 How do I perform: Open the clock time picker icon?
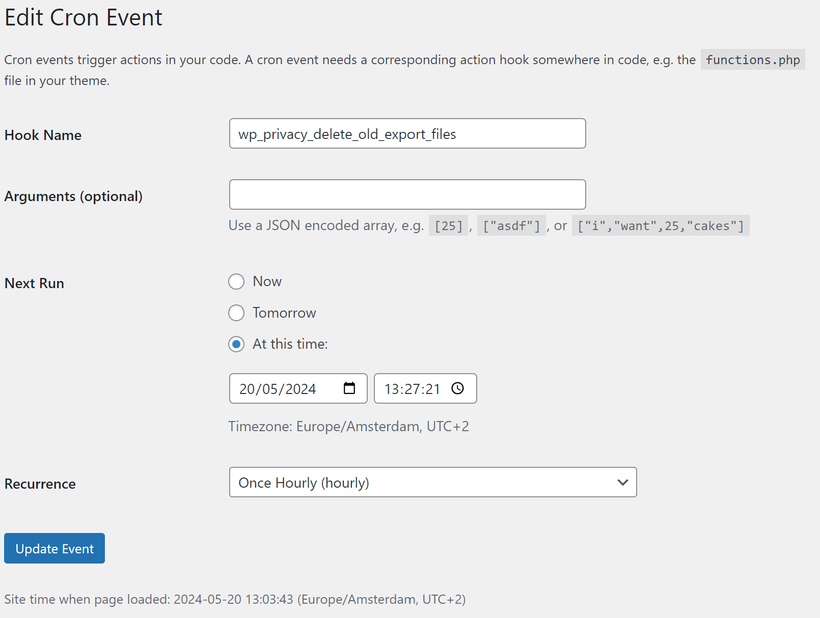pos(457,388)
